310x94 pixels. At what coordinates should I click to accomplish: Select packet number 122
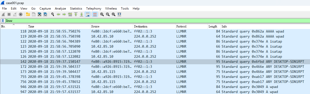click(155, 42)
